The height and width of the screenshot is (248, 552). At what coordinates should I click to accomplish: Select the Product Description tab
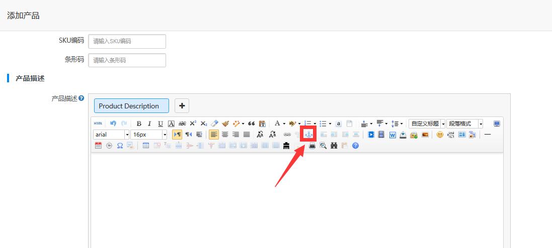[131, 106]
